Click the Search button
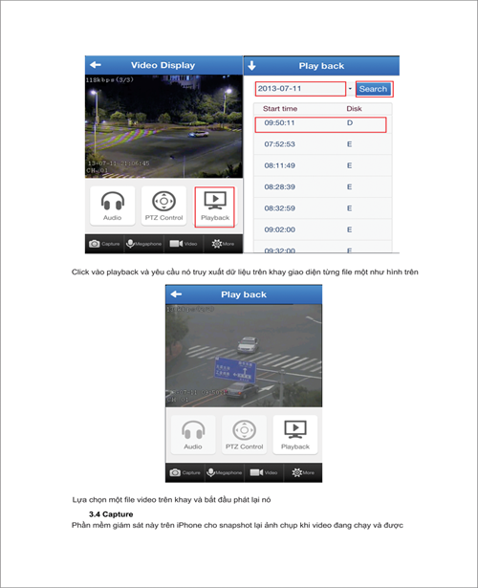 click(374, 89)
